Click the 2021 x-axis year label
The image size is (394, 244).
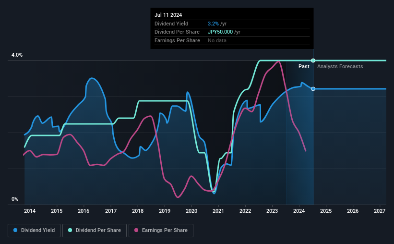(x=218, y=211)
